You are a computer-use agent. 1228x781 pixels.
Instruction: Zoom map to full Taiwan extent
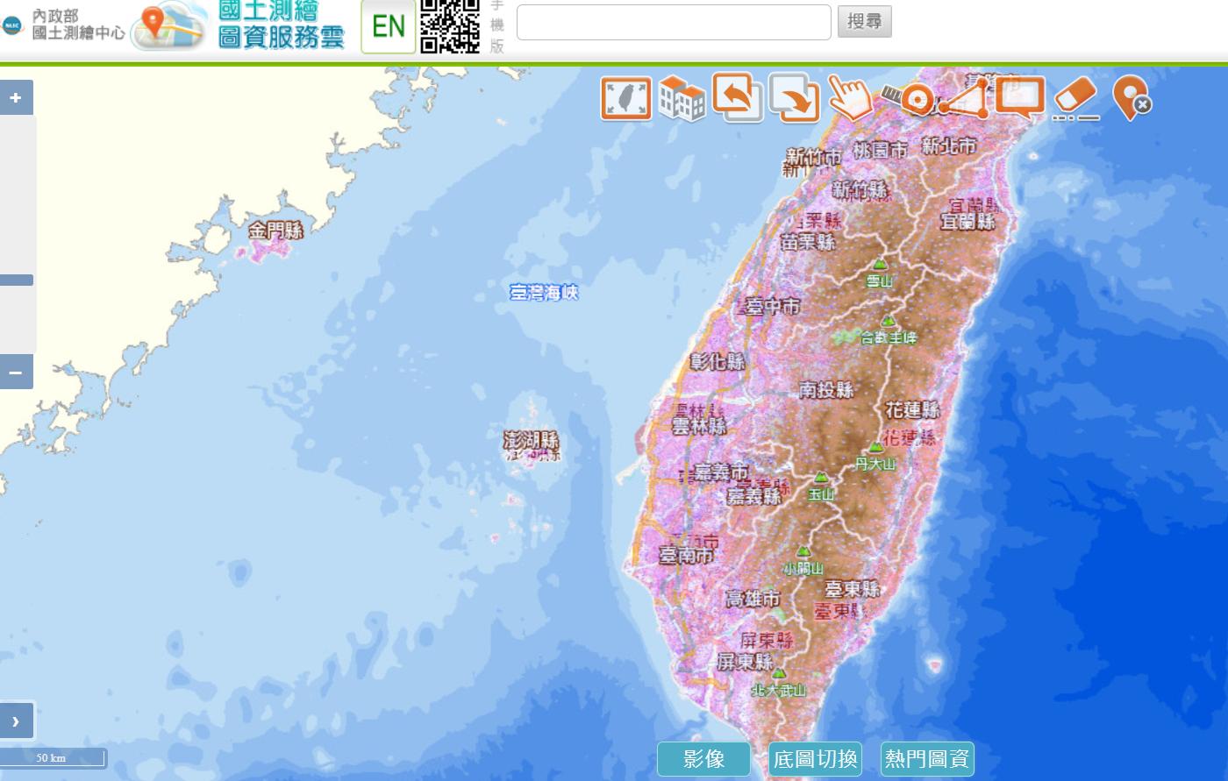[x=625, y=97]
